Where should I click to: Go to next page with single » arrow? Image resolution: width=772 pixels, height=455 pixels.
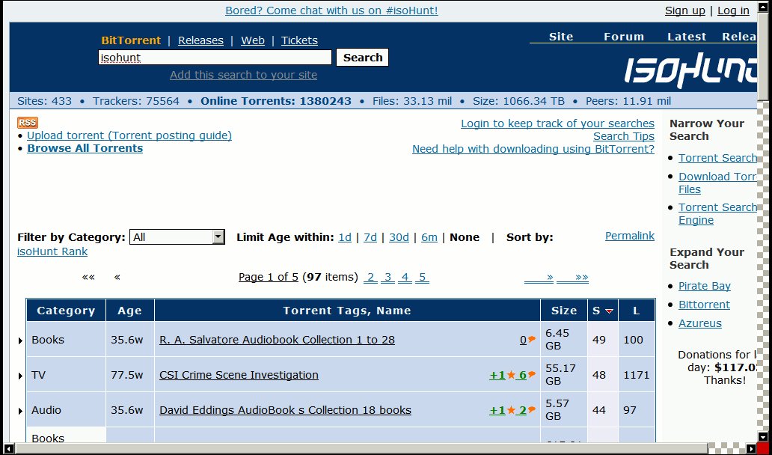click(539, 278)
